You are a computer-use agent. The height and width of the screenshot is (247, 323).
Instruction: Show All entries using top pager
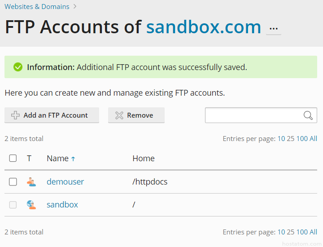point(313,139)
